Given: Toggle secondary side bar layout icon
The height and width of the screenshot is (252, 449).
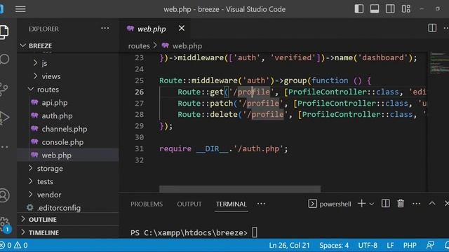Looking at the screenshot, I should [x=390, y=9].
